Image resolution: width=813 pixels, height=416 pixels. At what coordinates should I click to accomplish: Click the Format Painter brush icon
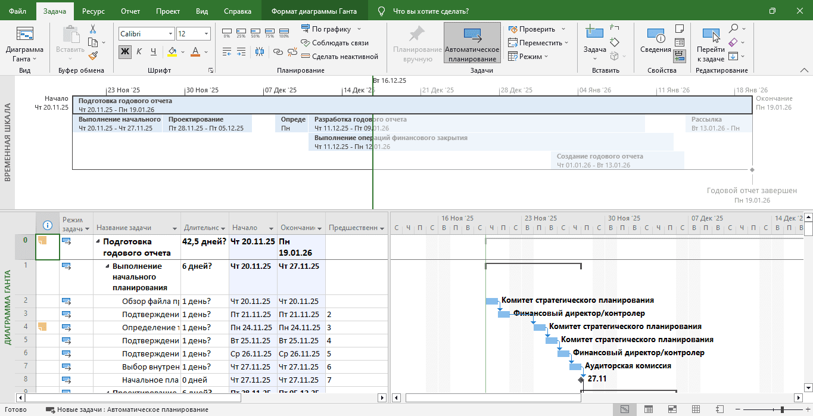(x=93, y=55)
